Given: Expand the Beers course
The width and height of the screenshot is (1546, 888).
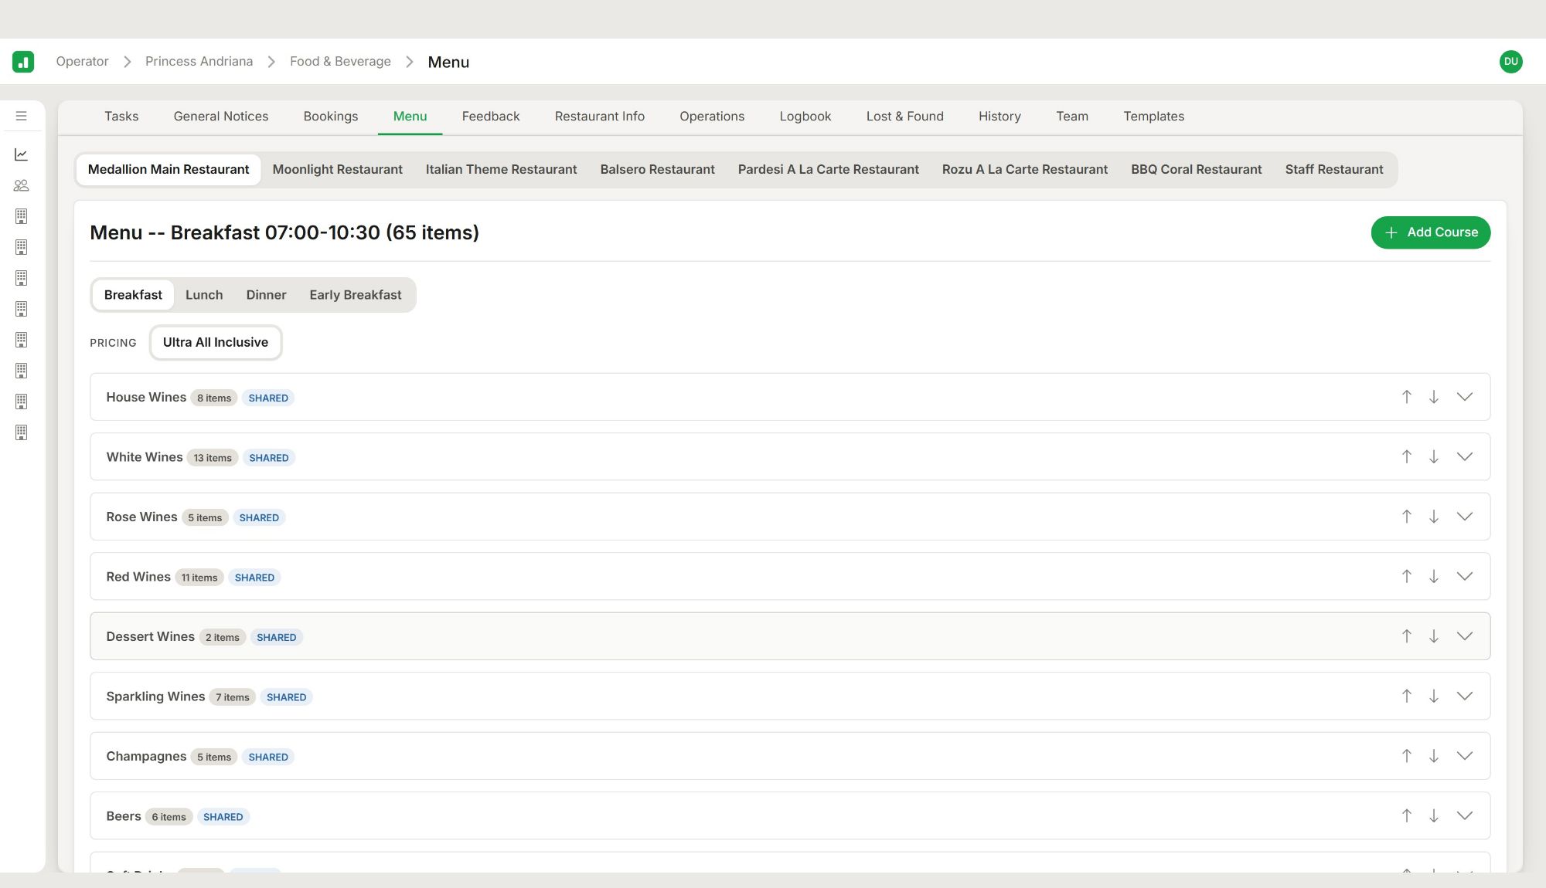Looking at the screenshot, I should [x=1465, y=815].
